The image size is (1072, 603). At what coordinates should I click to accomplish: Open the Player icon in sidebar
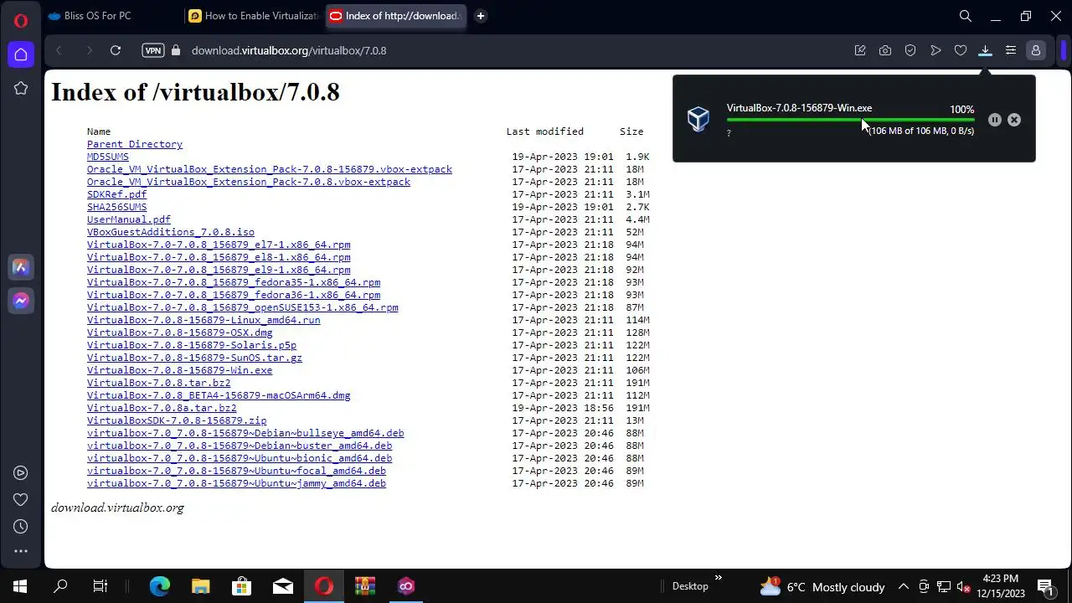pyautogui.click(x=21, y=473)
